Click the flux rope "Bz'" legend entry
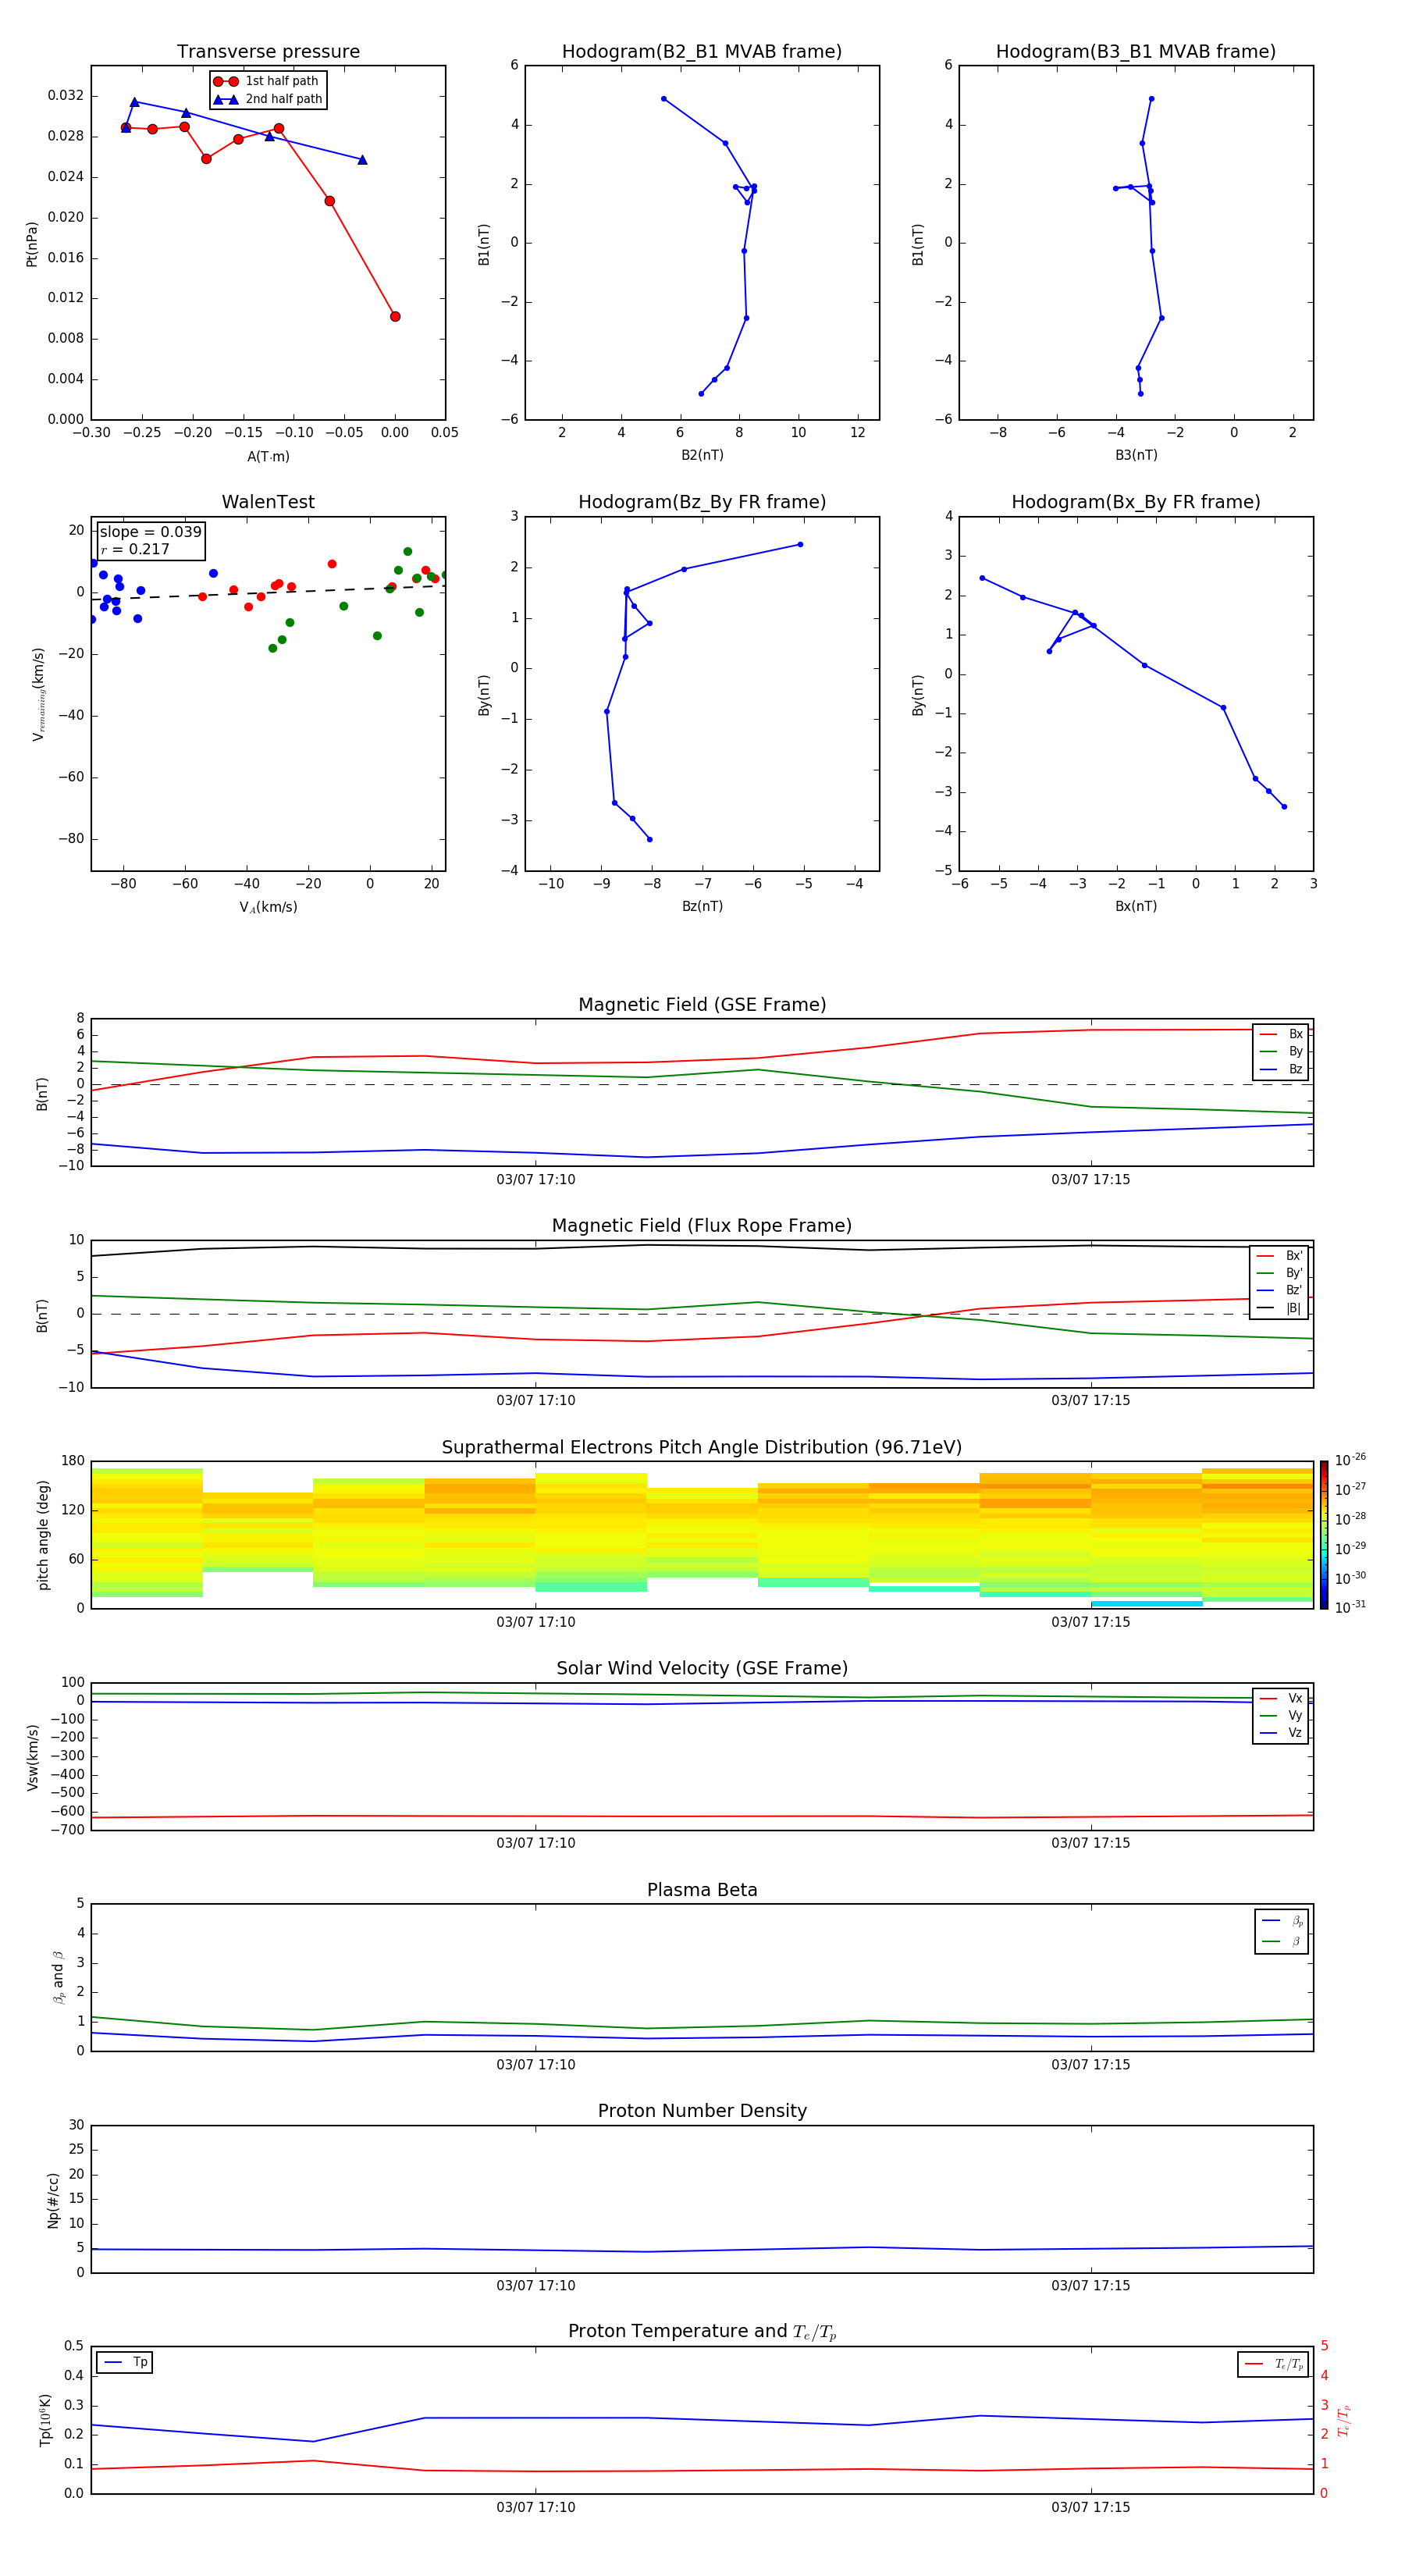This screenshot has width=1405, height=2576. pyautogui.click(x=1279, y=1290)
